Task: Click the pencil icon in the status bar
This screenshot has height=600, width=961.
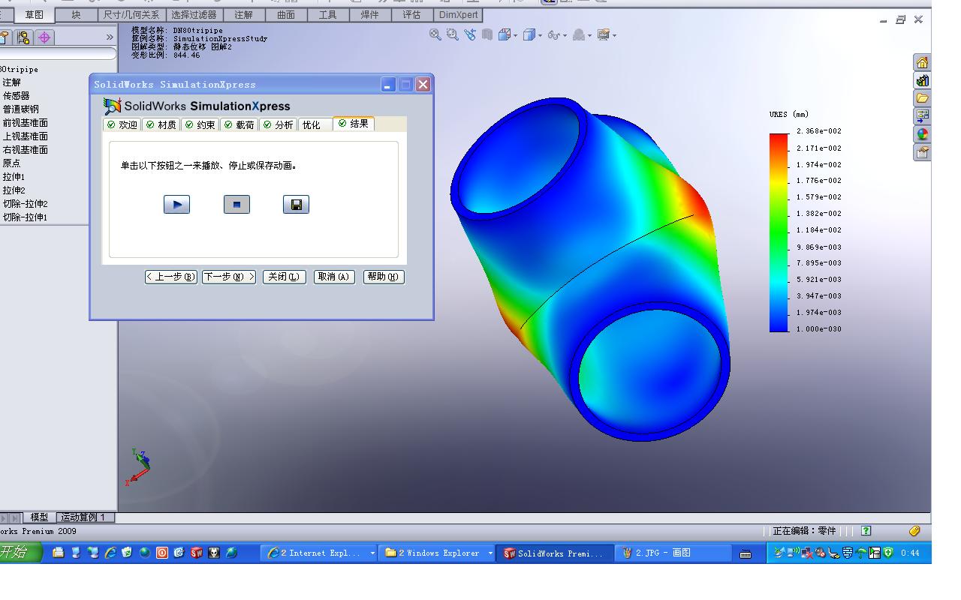Action: click(x=914, y=531)
